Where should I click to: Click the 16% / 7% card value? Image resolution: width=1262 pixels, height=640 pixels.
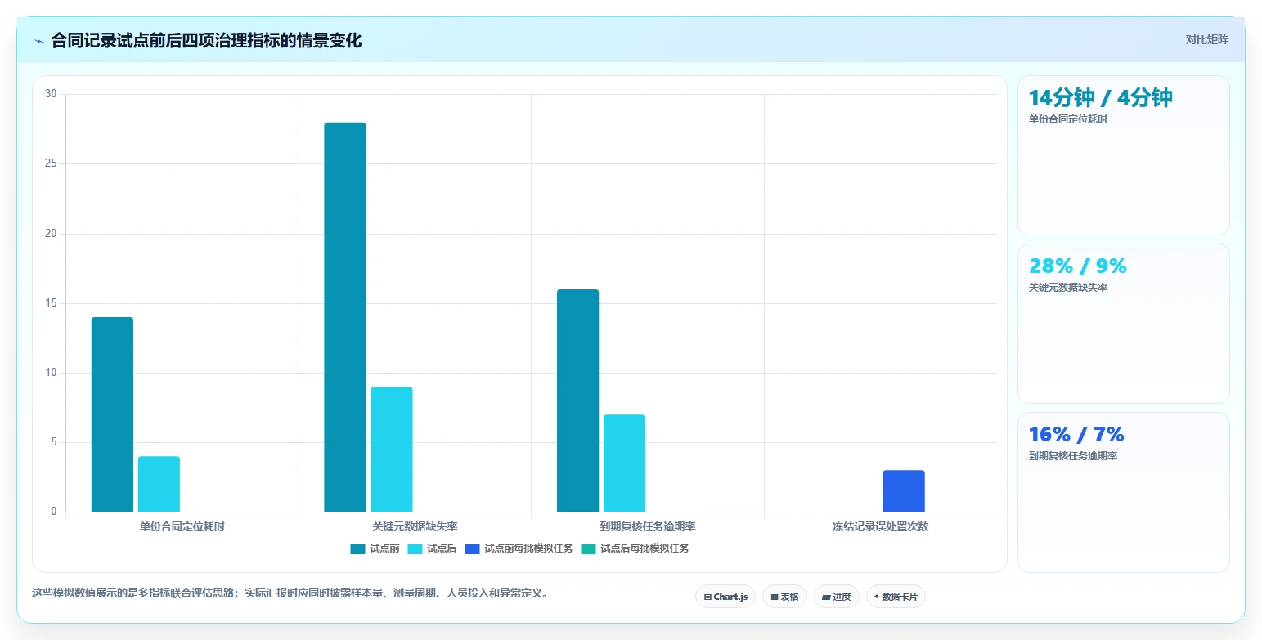point(1076,435)
